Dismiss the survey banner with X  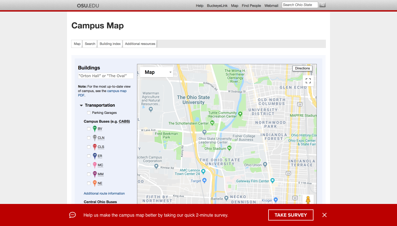[x=324, y=215]
